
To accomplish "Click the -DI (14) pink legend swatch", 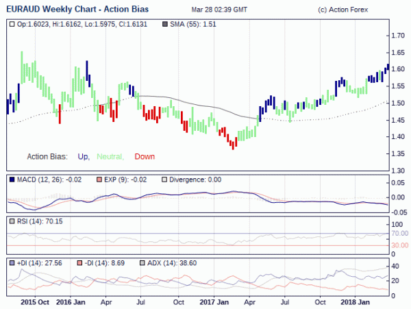I will 79,263.
